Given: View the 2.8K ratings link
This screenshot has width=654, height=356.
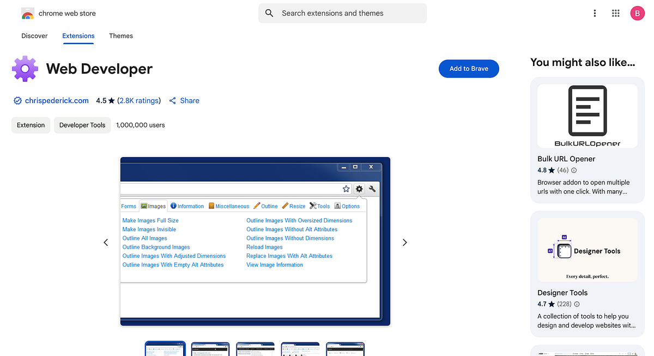Looking at the screenshot, I should point(139,100).
